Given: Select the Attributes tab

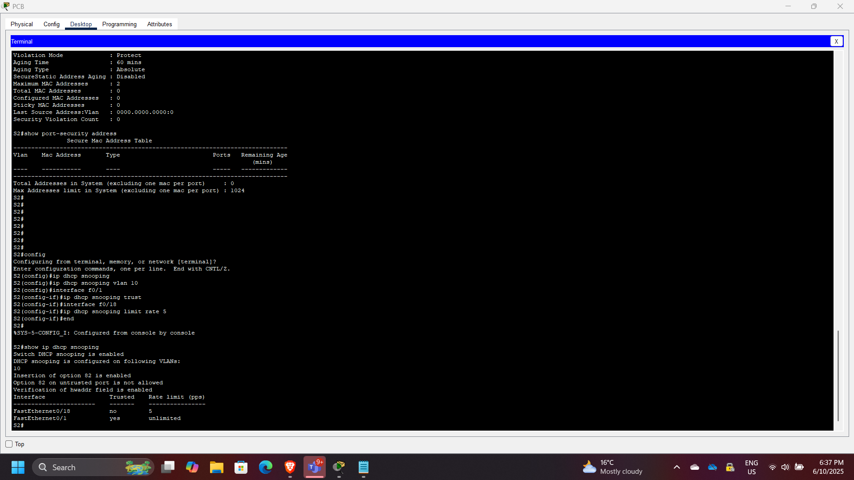Looking at the screenshot, I should point(159,24).
